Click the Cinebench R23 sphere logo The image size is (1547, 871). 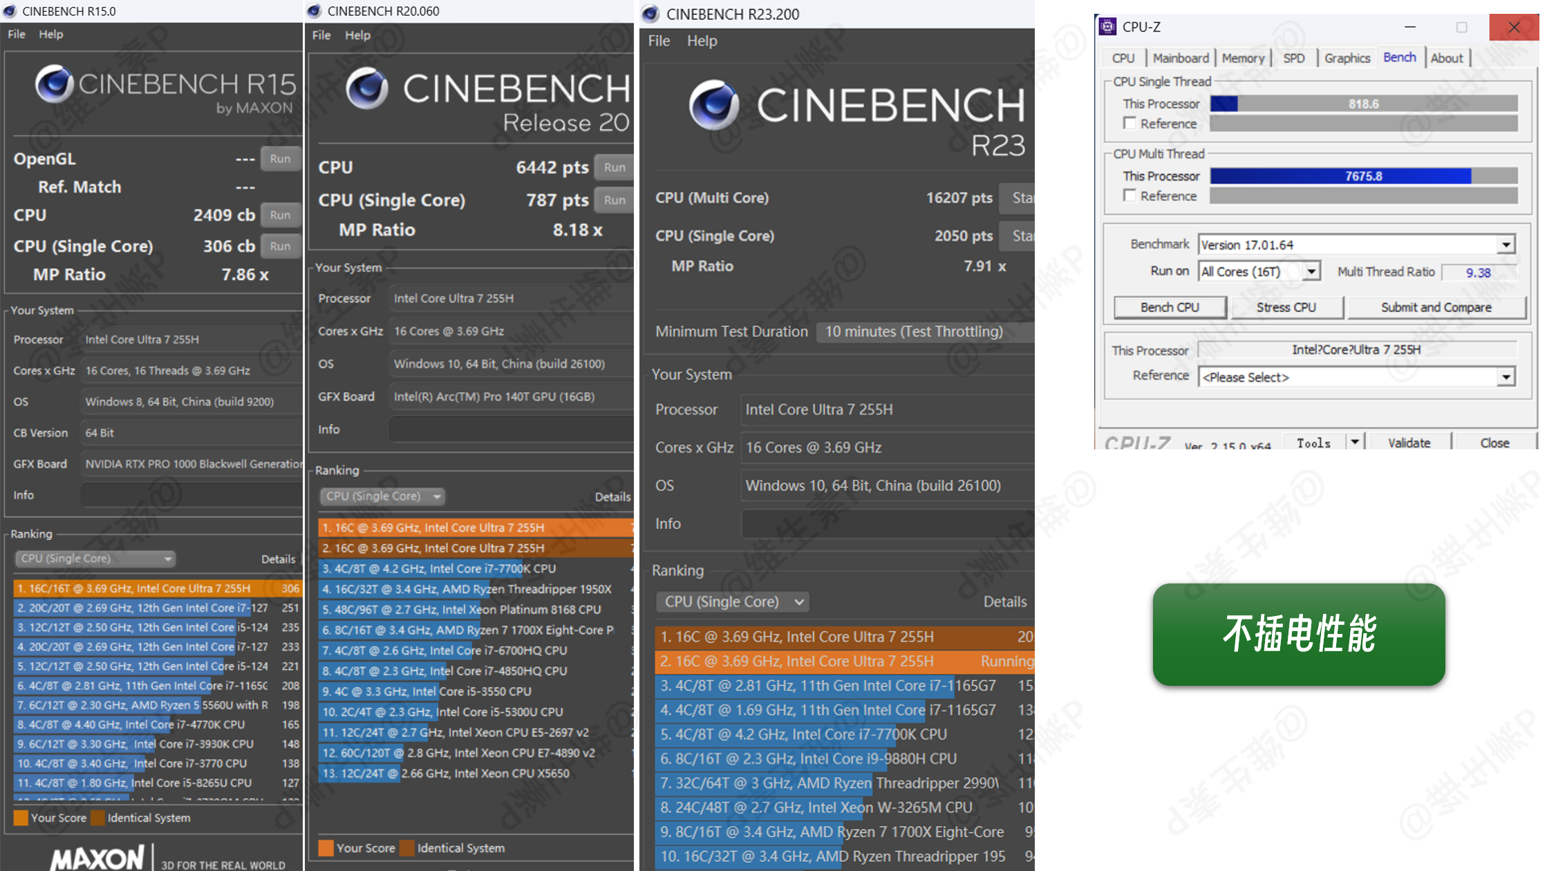713,105
